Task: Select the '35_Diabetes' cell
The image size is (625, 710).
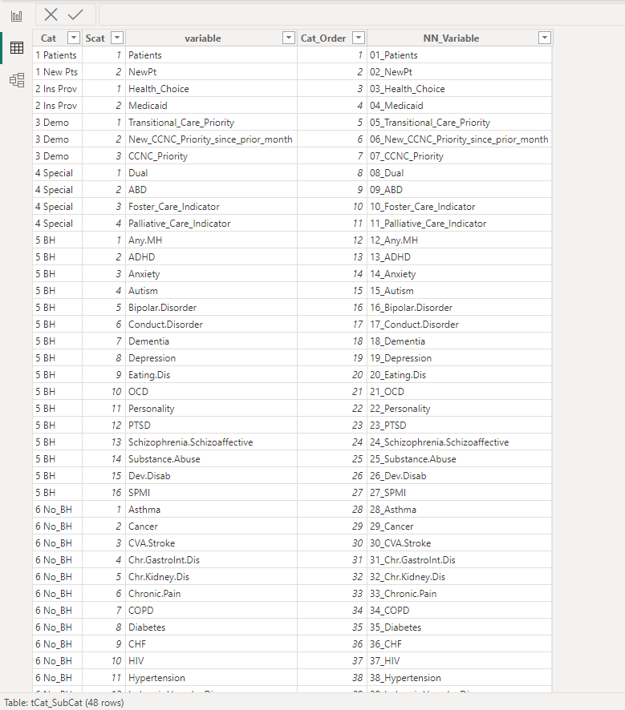Action: 460,627
